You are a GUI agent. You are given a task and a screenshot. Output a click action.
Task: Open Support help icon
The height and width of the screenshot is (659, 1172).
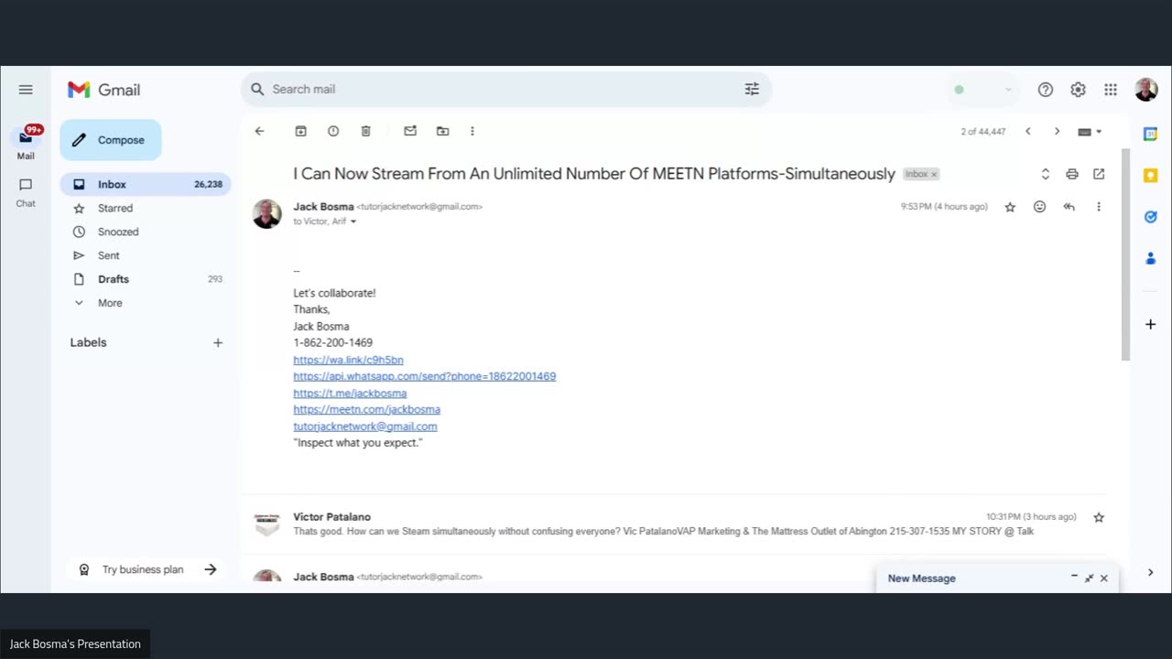point(1046,90)
